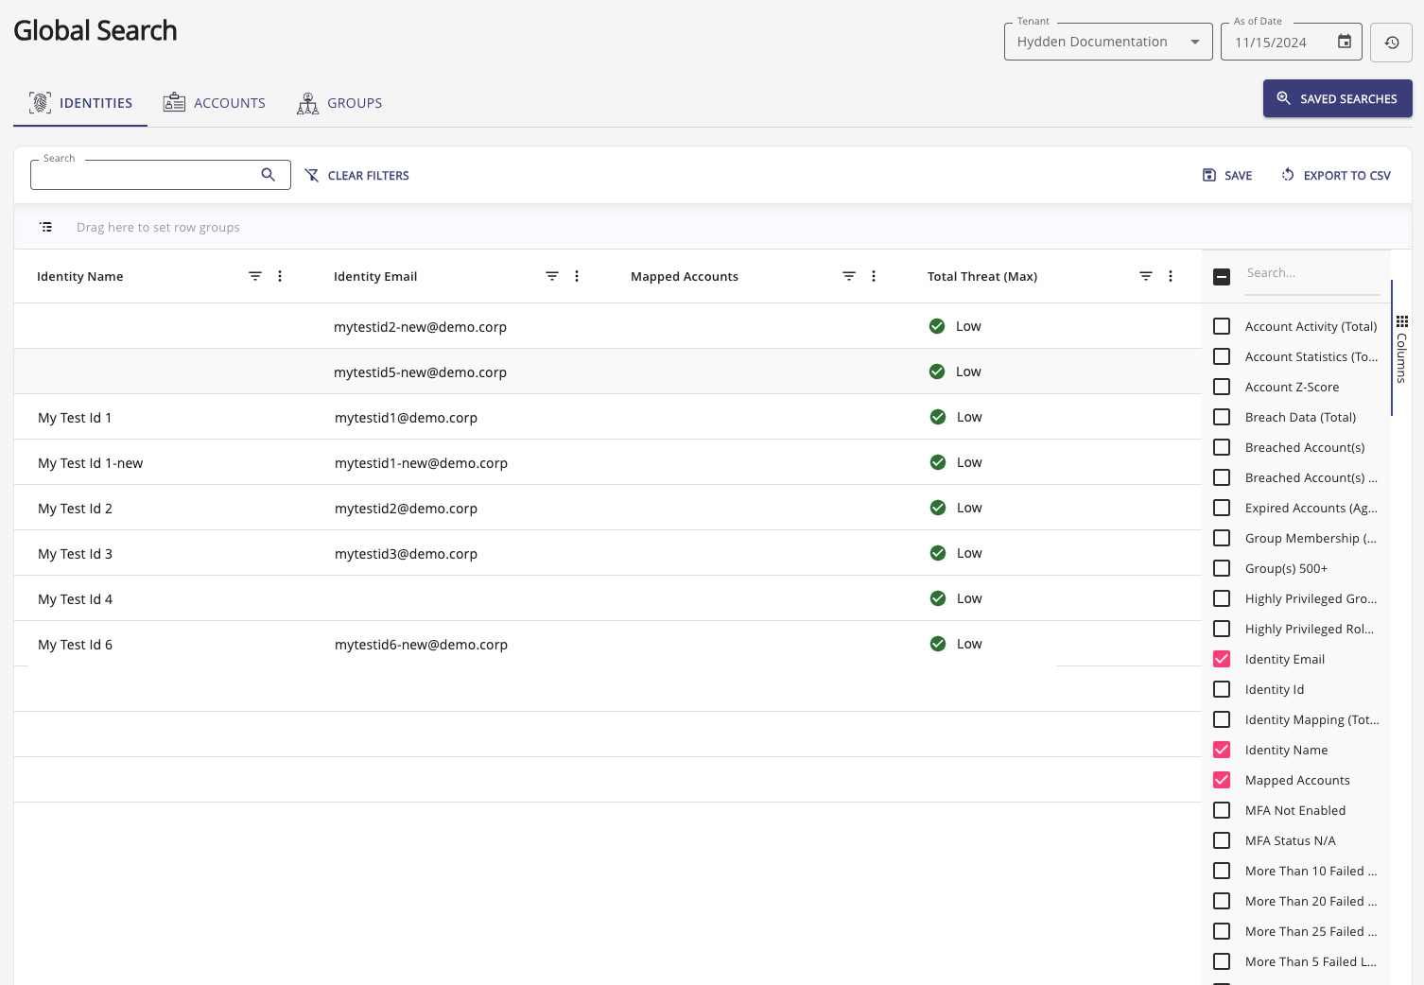Check the MFA Not Enabled column option
Image resolution: width=1424 pixels, height=985 pixels.
[x=1221, y=810]
